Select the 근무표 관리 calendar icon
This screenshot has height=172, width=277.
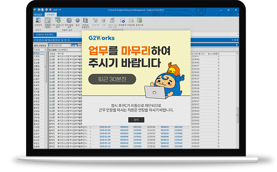(47, 20)
